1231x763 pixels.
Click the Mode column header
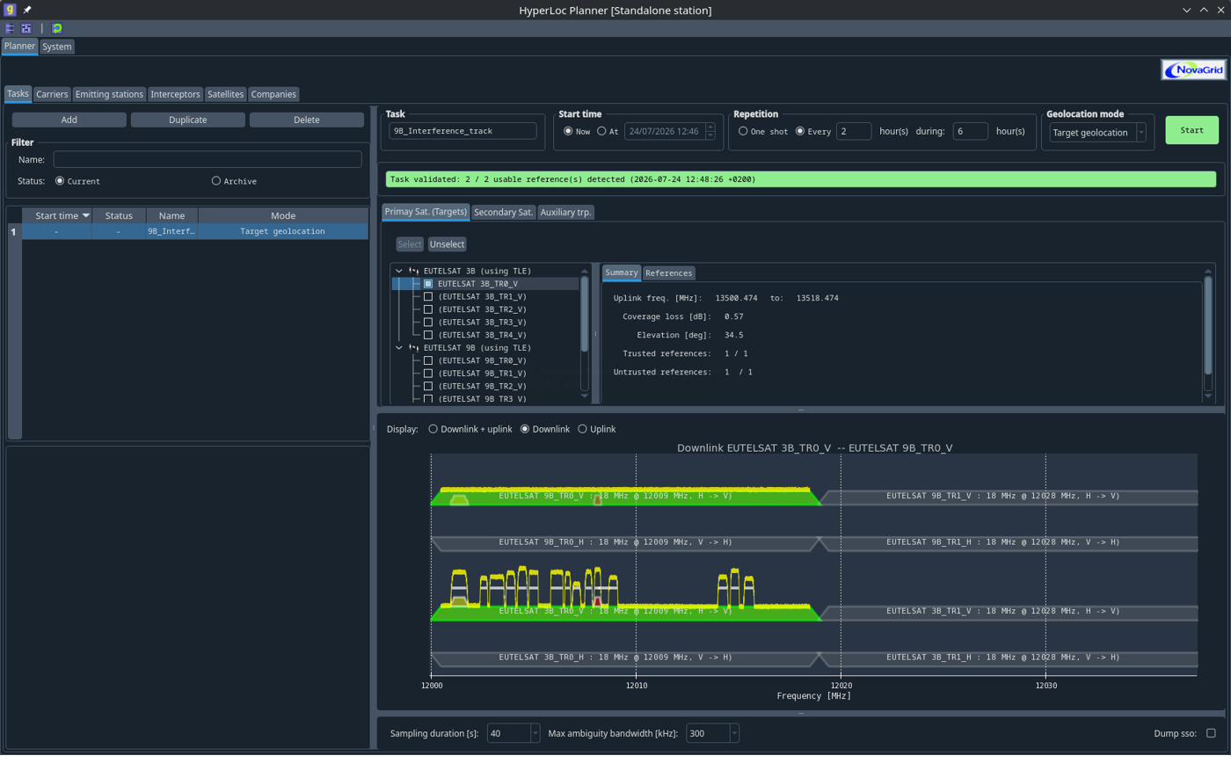[x=283, y=215]
